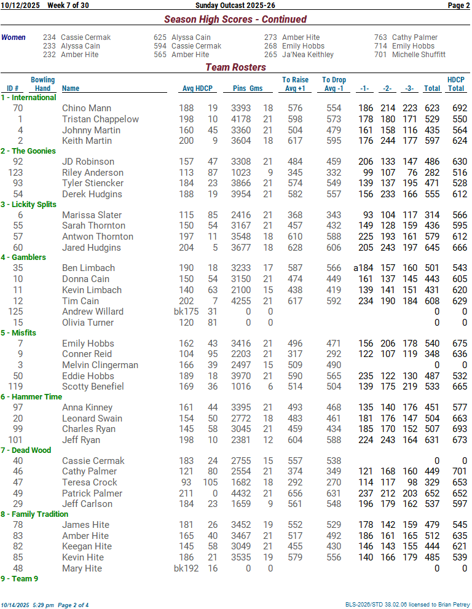472x609 pixels.
Task: Select team heading 2 - The Goonies
Action: point(28,151)
